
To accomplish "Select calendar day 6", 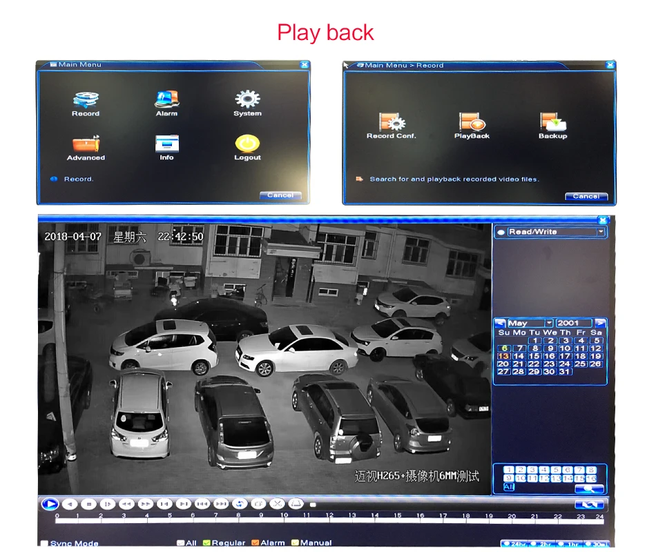I will pos(505,348).
